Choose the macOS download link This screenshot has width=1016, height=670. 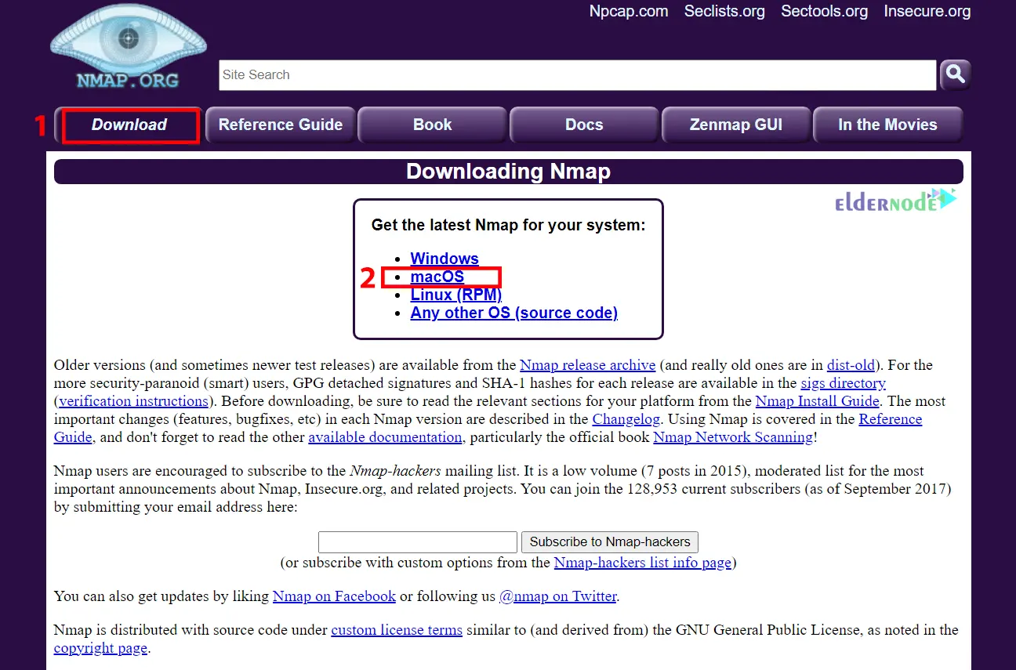437,277
